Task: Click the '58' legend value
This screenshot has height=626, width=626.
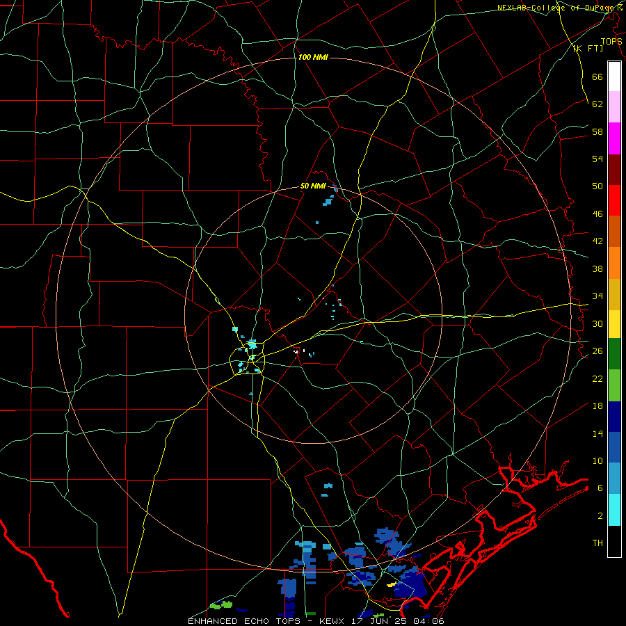Action: [x=597, y=131]
